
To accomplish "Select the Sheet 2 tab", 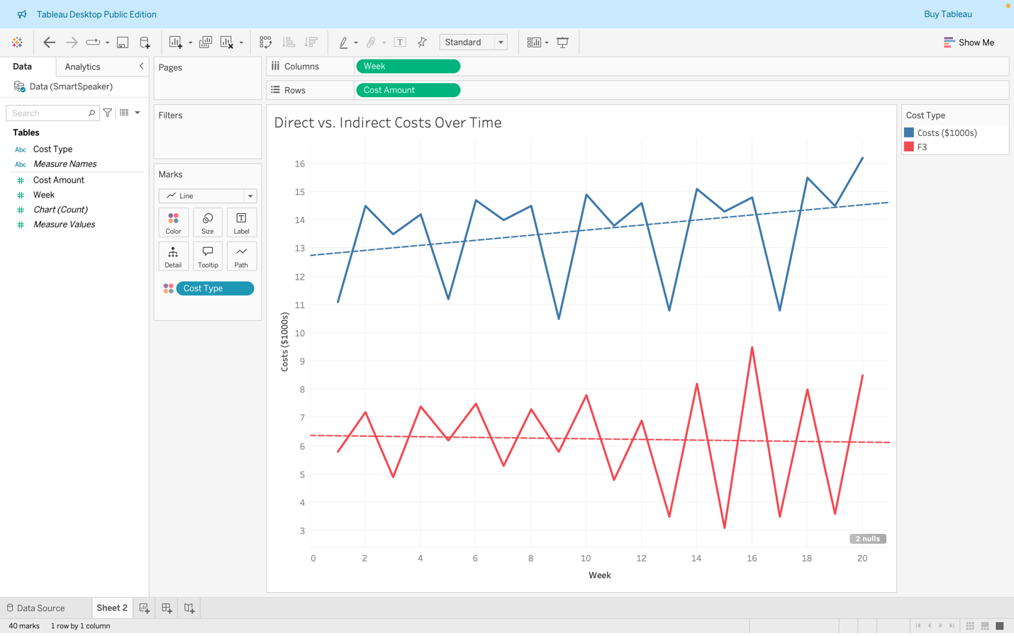I will [111, 608].
